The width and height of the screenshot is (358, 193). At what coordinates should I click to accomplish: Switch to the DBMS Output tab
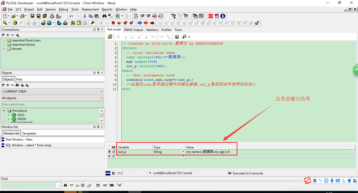(133, 30)
